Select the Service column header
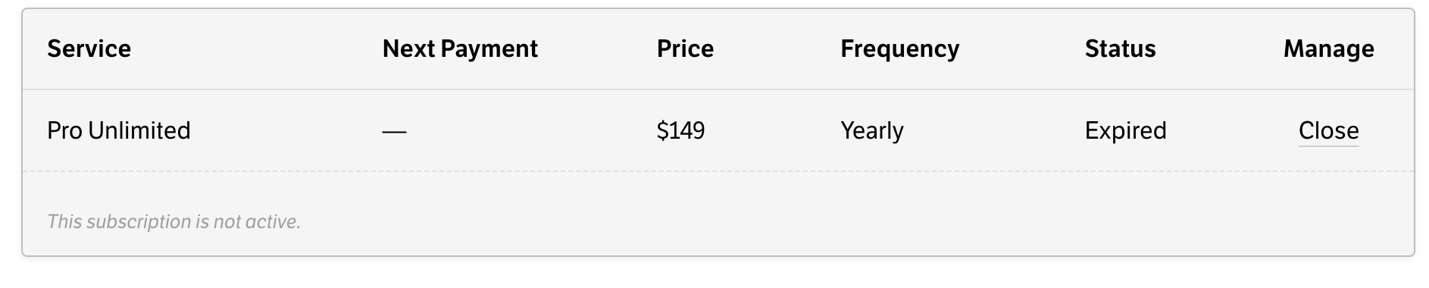The width and height of the screenshot is (1429, 288). (89, 49)
